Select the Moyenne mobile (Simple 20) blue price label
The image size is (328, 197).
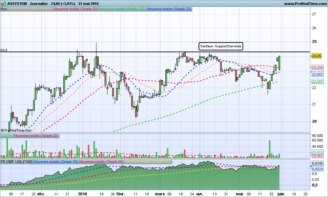[x=169, y=9]
